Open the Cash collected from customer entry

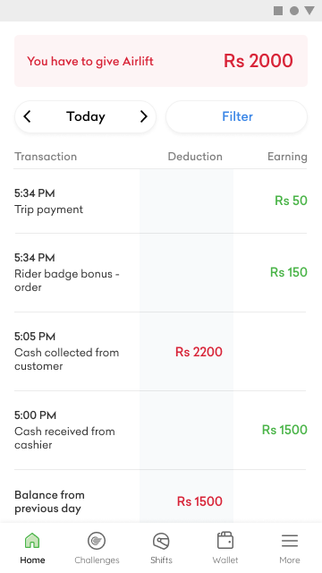161,352
